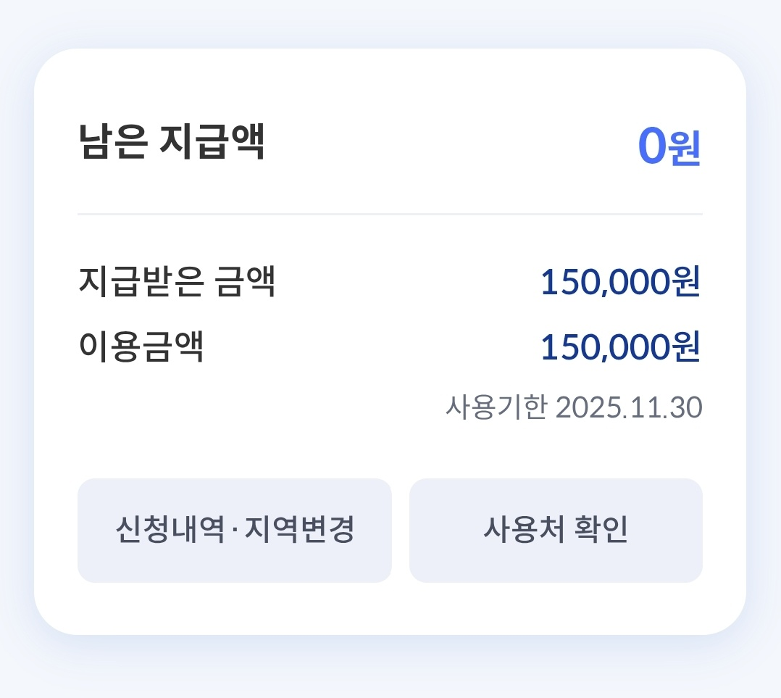Click the 이용금액 label
781x698 pixels.
(x=141, y=347)
